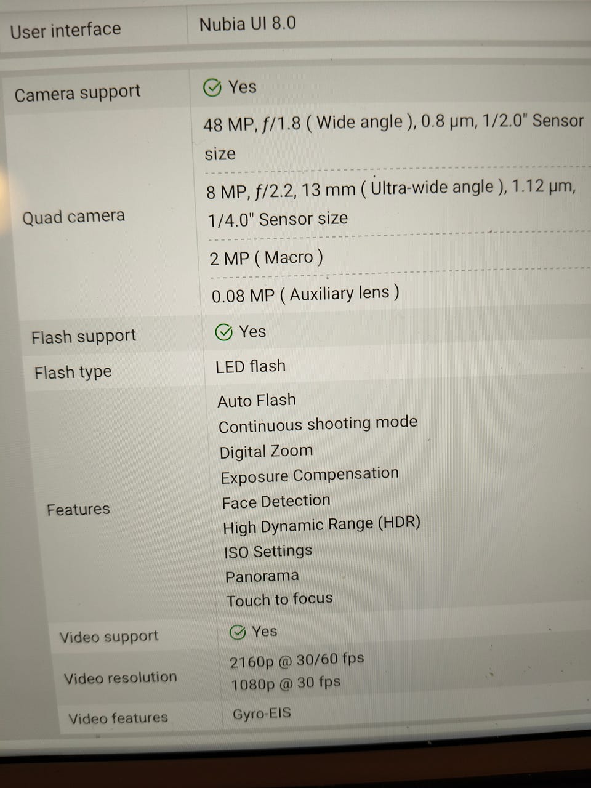Click the 2160p @ 30/60 fps resolution
Screen dimensions: 591x788
tap(297, 660)
